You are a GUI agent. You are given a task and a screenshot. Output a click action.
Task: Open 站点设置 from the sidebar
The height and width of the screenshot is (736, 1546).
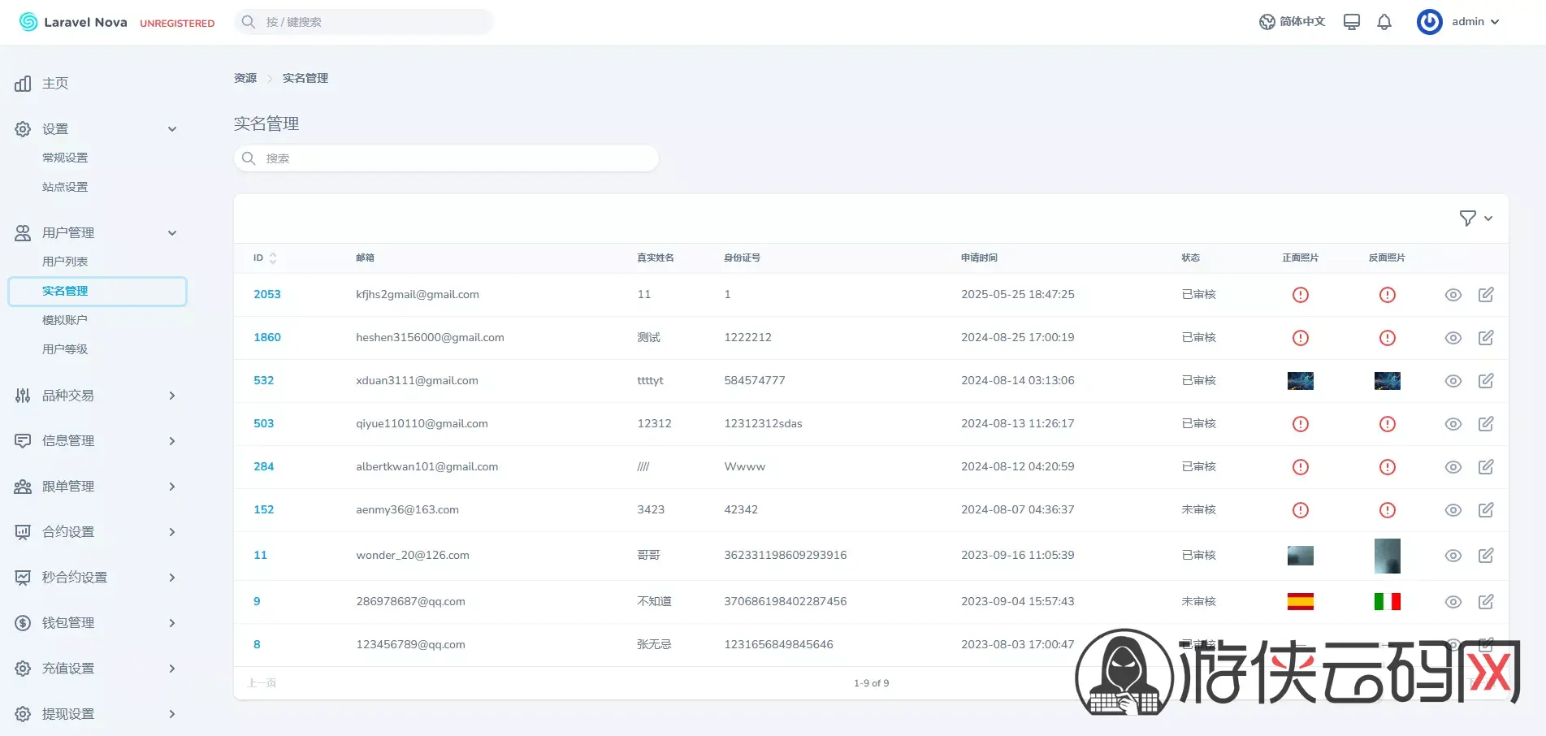pyautogui.click(x=65, y=187)
